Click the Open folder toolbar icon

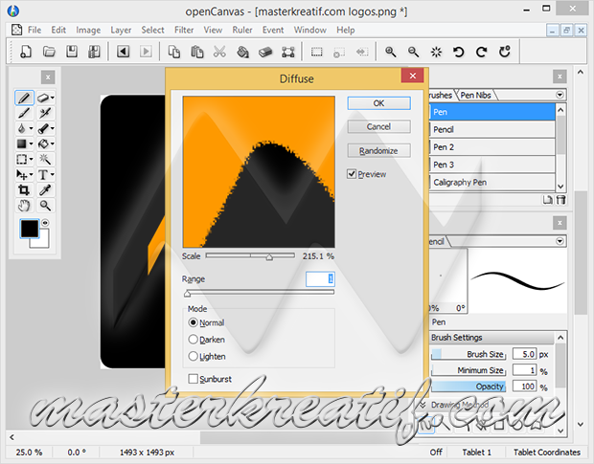49,52
